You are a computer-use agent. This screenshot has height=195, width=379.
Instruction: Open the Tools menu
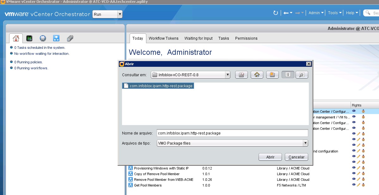334,13
